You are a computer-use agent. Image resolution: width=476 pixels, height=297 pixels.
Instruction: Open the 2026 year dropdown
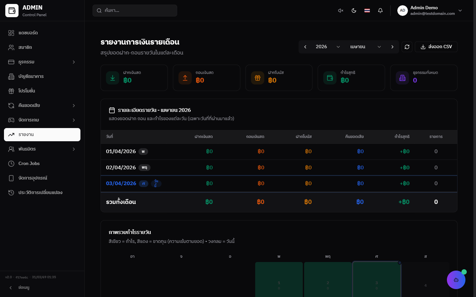(327, 47)
